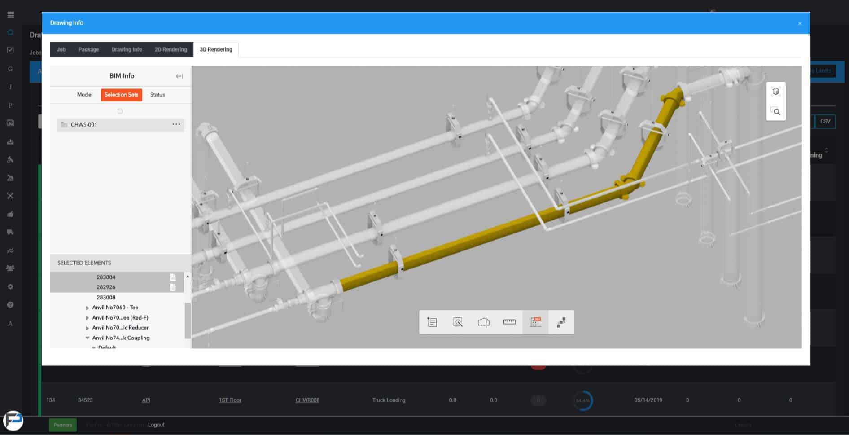This screenshot has width=849, height=435.
Task: Click the refresh icon above CHWS-001
Action: tap(120, 111)
